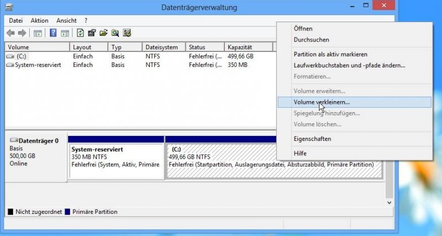
Task: Sort by the Typ column header
Action: pyautogui.click(x=125, y=47)
